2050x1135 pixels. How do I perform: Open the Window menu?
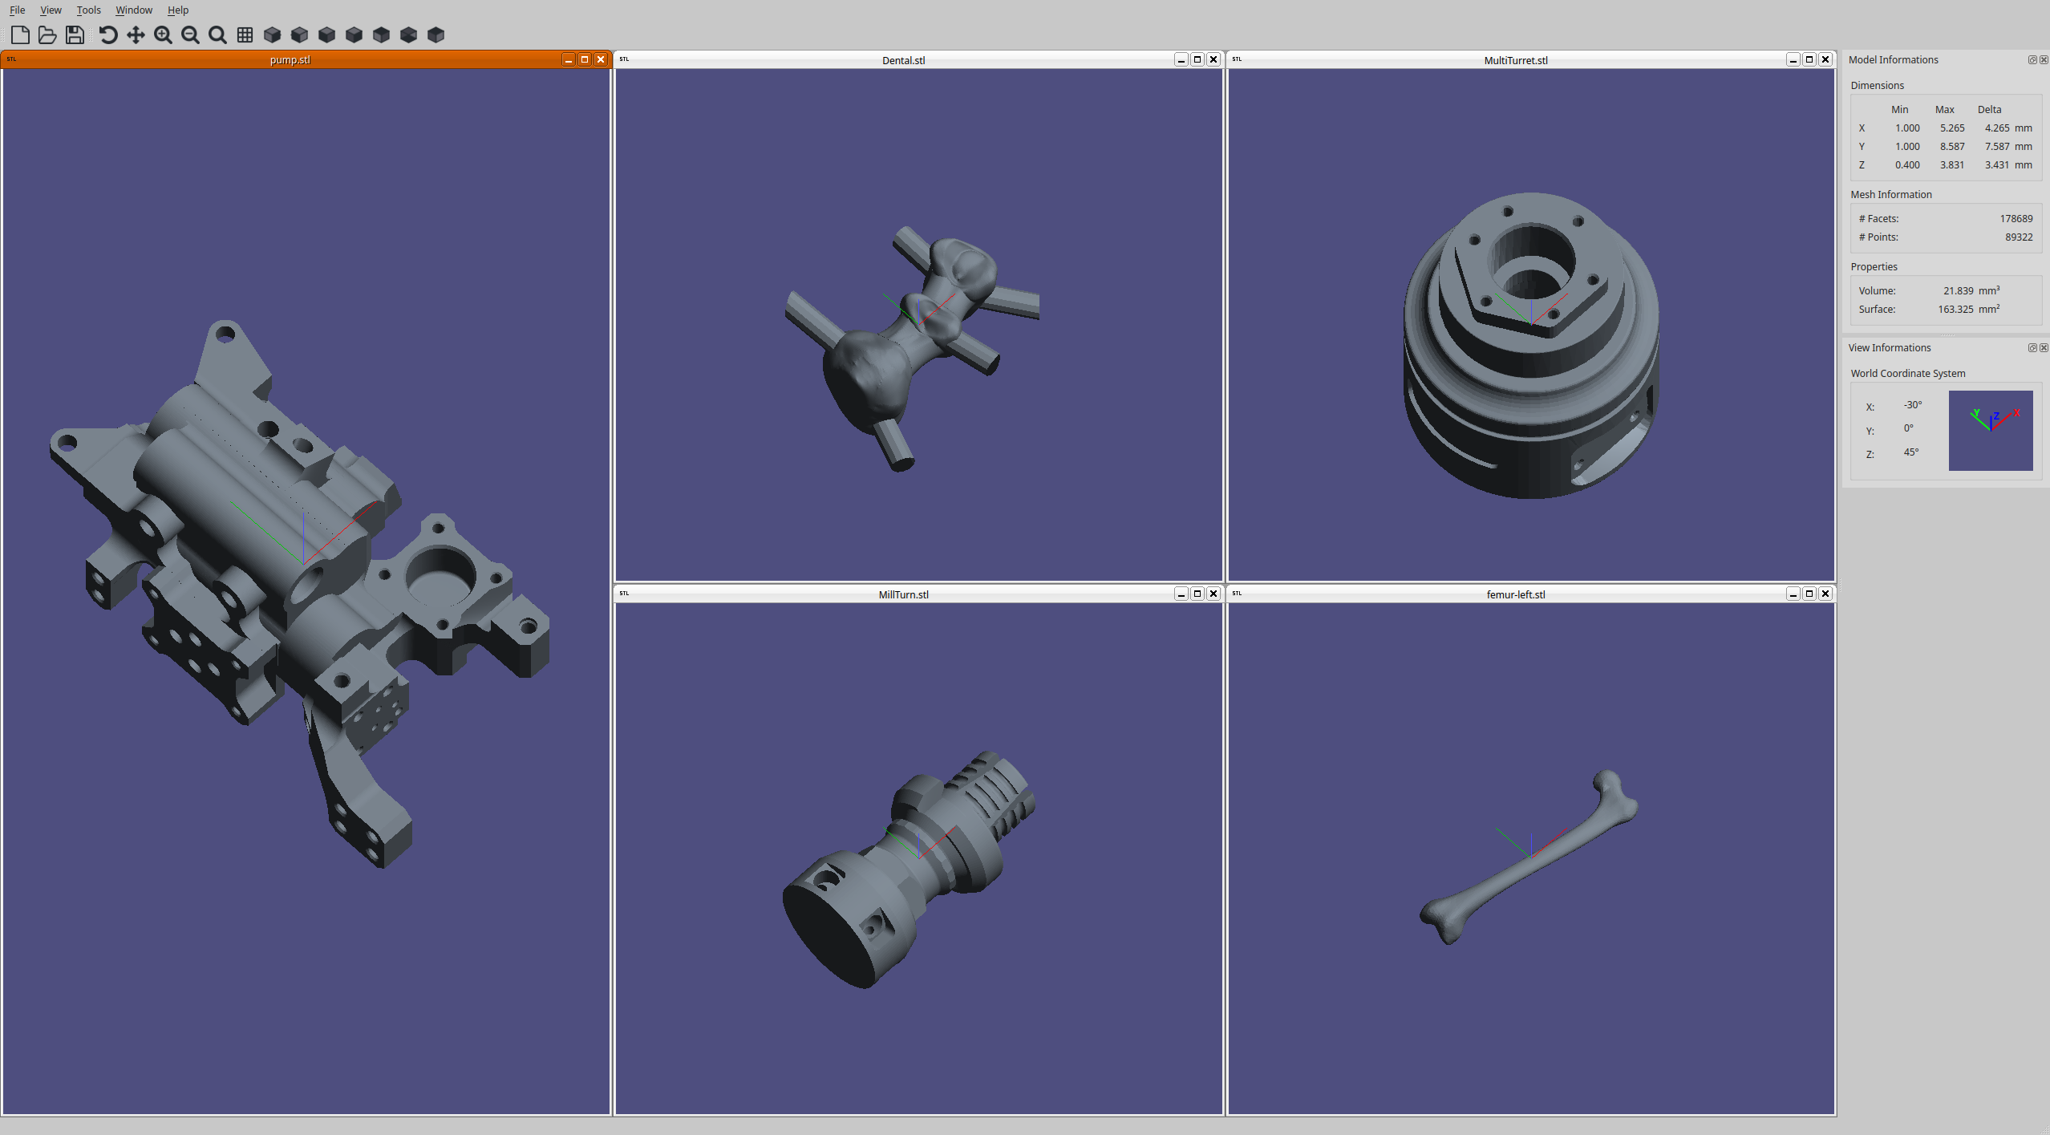[x=133, y=10]
